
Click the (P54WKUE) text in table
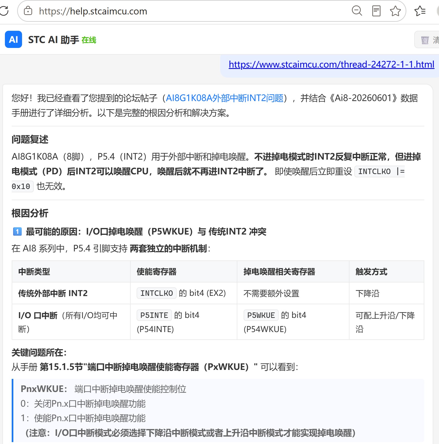(x=265, y=329)
